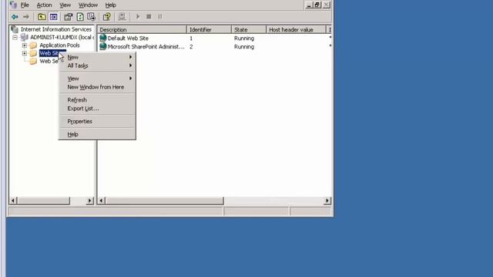Select the Application Pools tree item
Viewport: 493px width, 277px height.
tap(59, 45)
